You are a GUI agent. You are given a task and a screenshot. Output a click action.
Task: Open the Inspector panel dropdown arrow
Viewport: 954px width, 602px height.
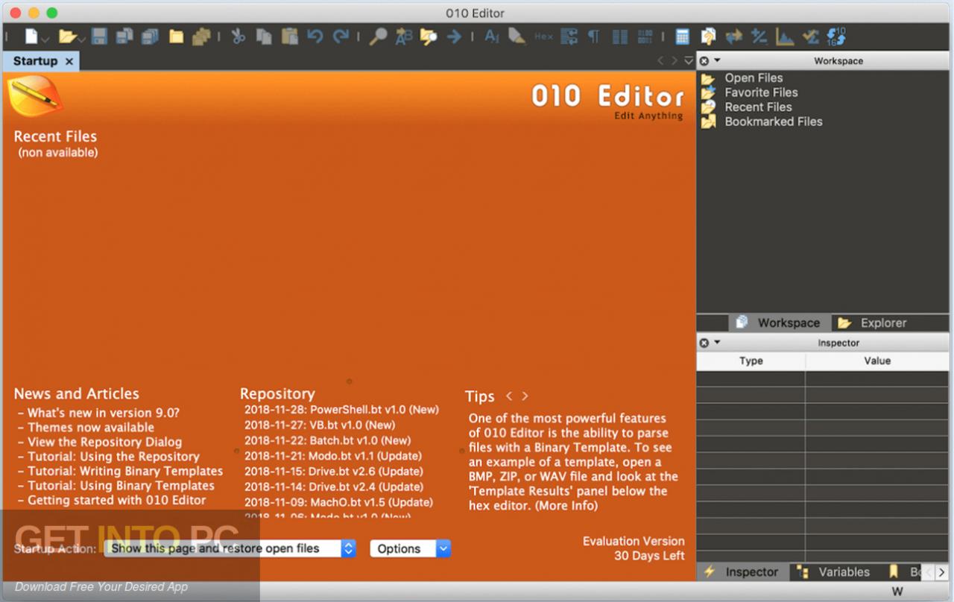[717, 342]
